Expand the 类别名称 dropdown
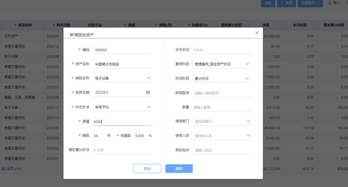The width and height of the screenshot is (348, 187). pos(148,78)
